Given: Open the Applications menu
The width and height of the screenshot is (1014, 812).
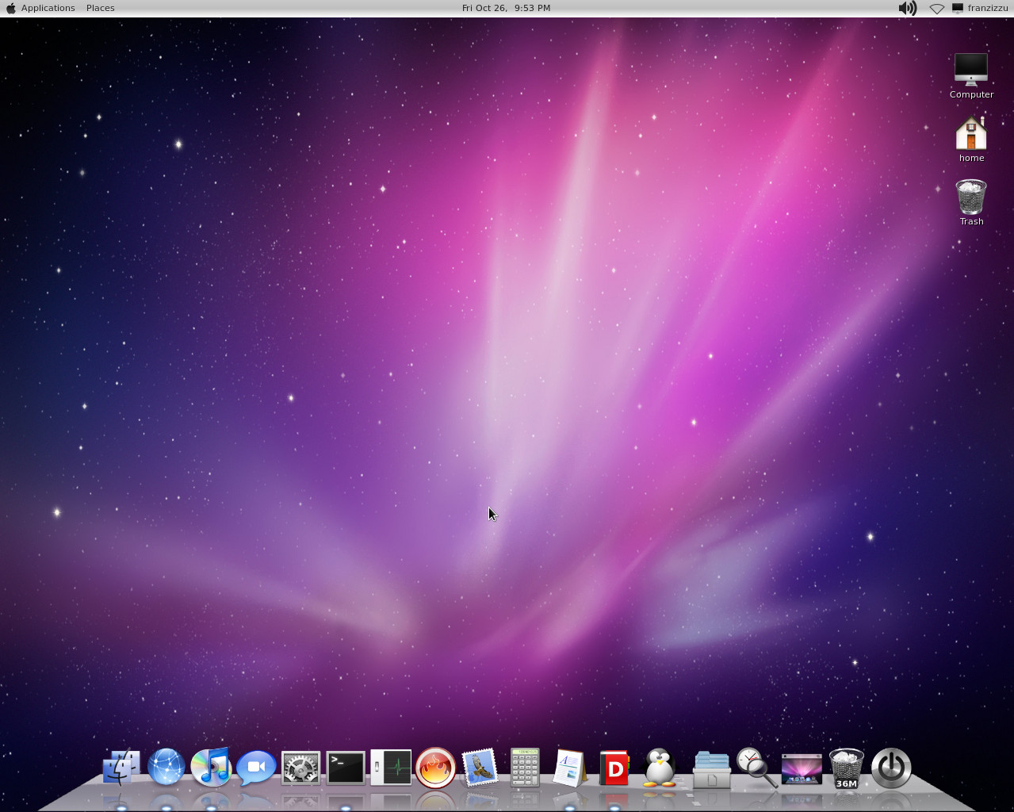Looking at the screenshot, I should pos(48,8).
